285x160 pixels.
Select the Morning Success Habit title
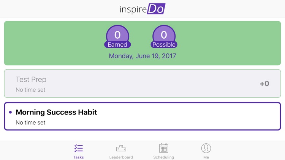point(56,112)
